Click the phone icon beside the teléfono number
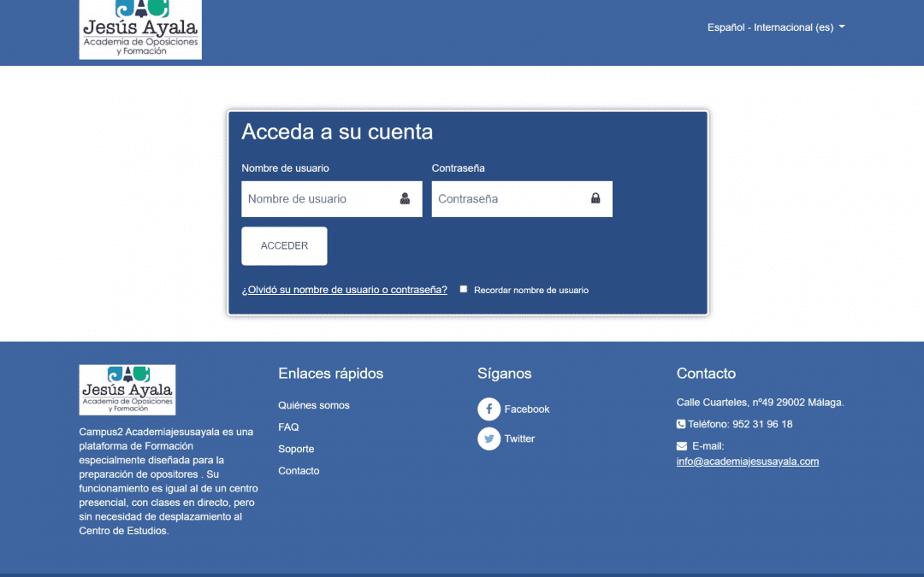 click(681, 424)
